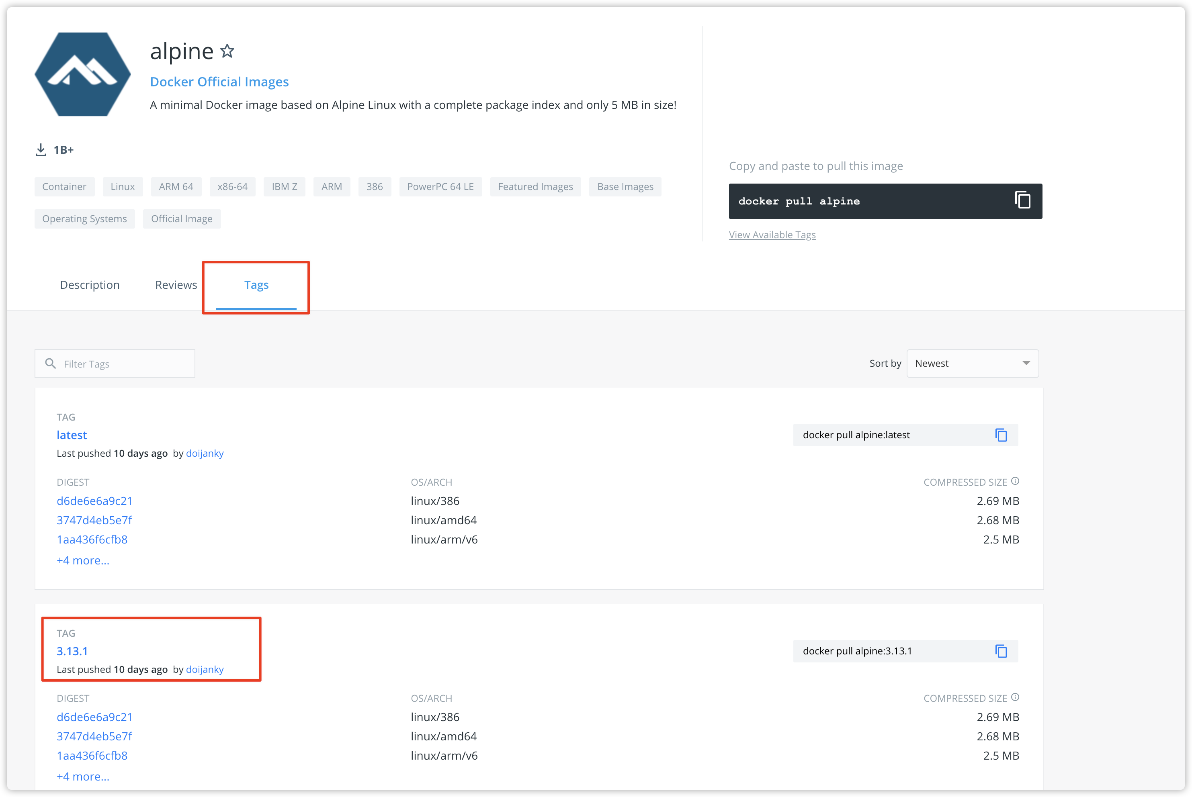Click the Official Image chip
The height and width of the screenshot is (797, 1192).
pyautogui.click(x=182, y=219)
